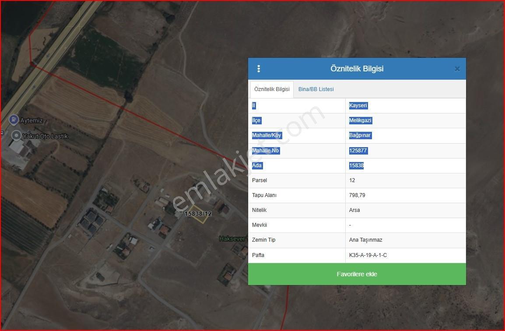The image size is (505, 331).
Task: Click the Nitelik value Arsa
Action: pos(354,210)
